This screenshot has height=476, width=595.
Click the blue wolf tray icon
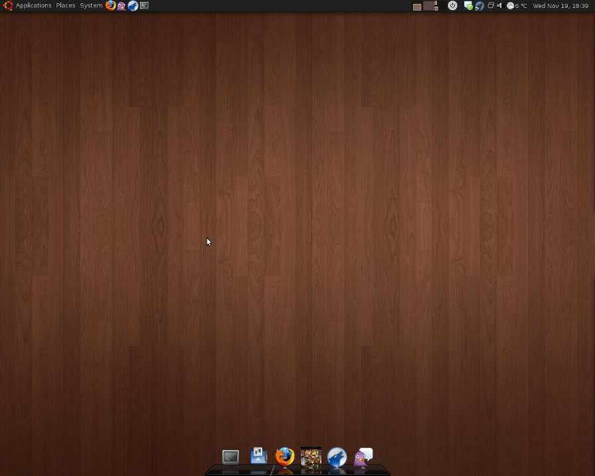point(479,5)
